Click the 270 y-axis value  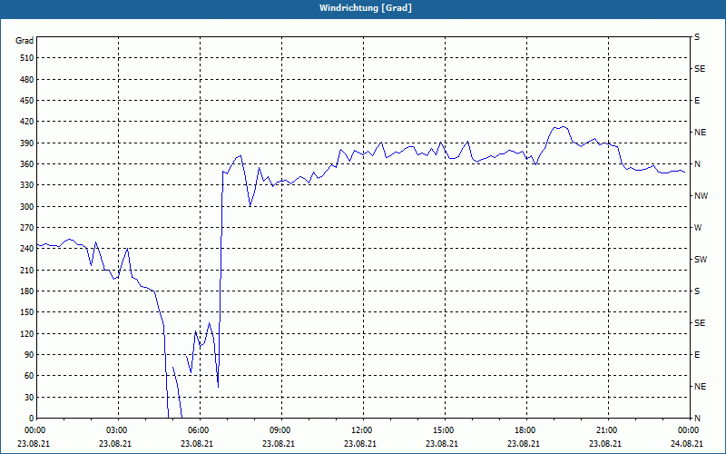[27, 228]
